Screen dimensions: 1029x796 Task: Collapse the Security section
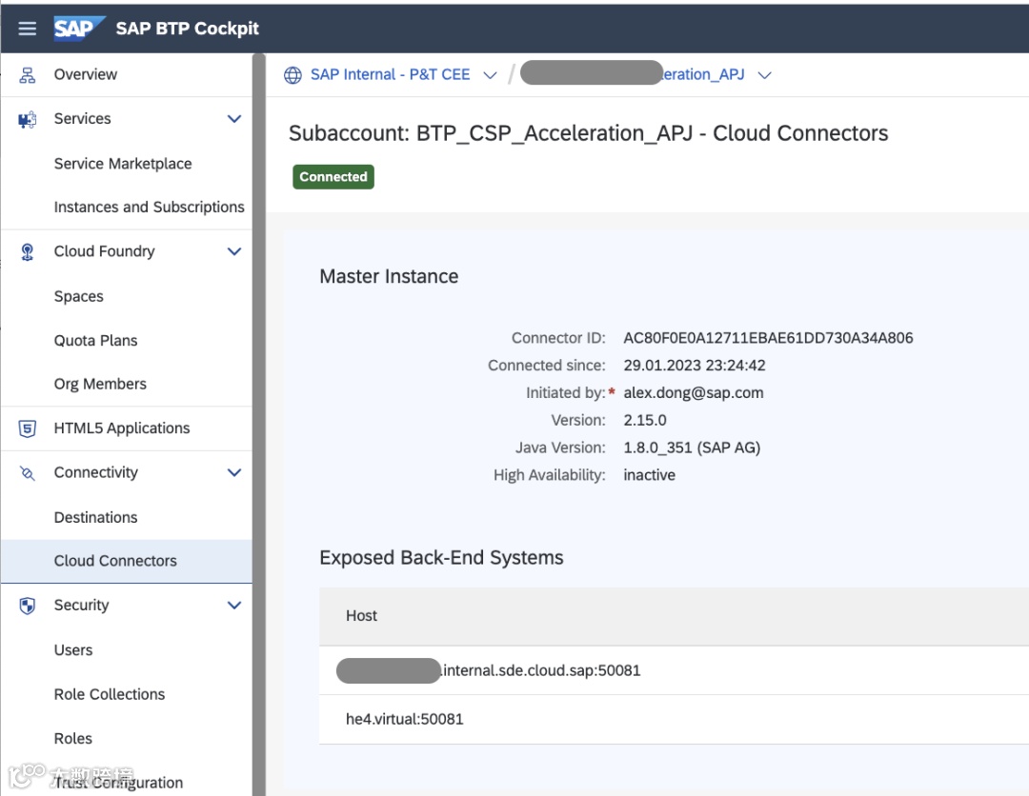(234, 606)
